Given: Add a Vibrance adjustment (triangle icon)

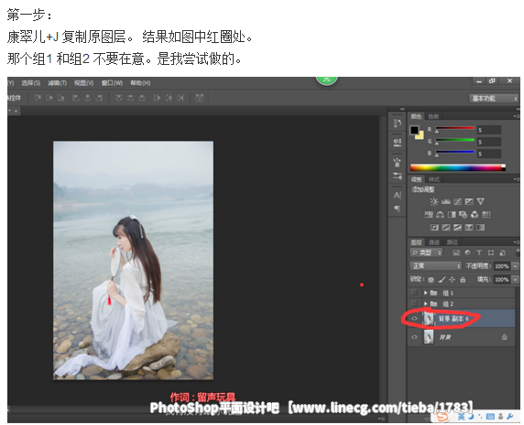Looking at the screenshot, I should pos(481,202).
